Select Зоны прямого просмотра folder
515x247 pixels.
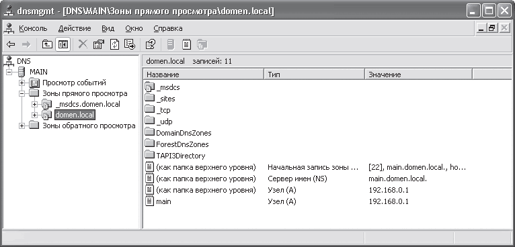[x=85, y=93]
